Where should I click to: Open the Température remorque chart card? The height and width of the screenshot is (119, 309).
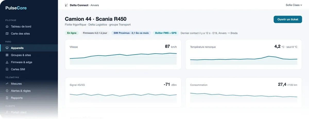[x=244, y=54]
